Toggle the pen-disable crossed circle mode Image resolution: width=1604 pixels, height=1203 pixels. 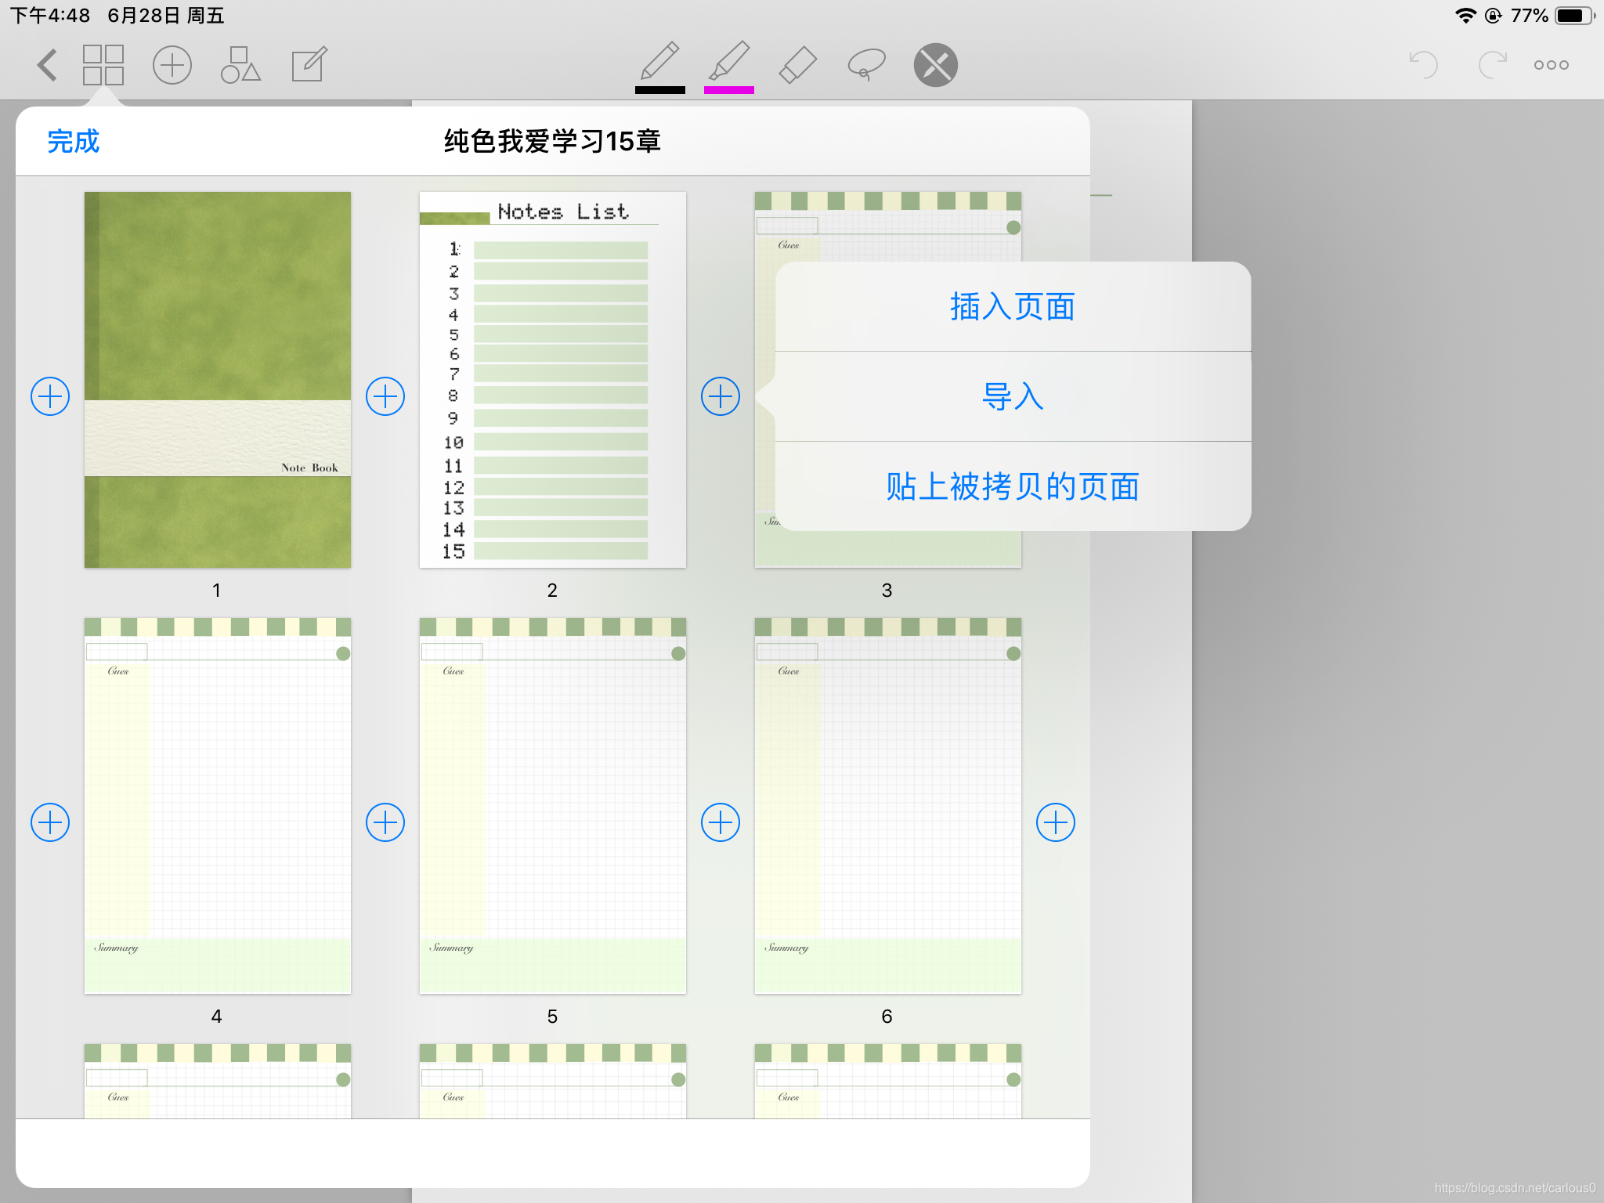point(935,65)
